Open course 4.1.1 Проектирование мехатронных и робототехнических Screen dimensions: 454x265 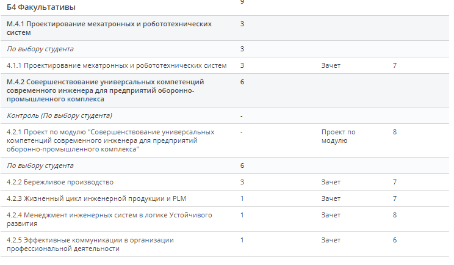[x=117, y=65]
